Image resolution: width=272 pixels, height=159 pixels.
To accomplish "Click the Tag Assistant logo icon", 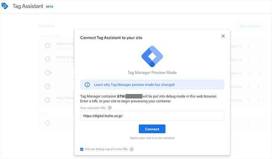I will tap(5, 6).
